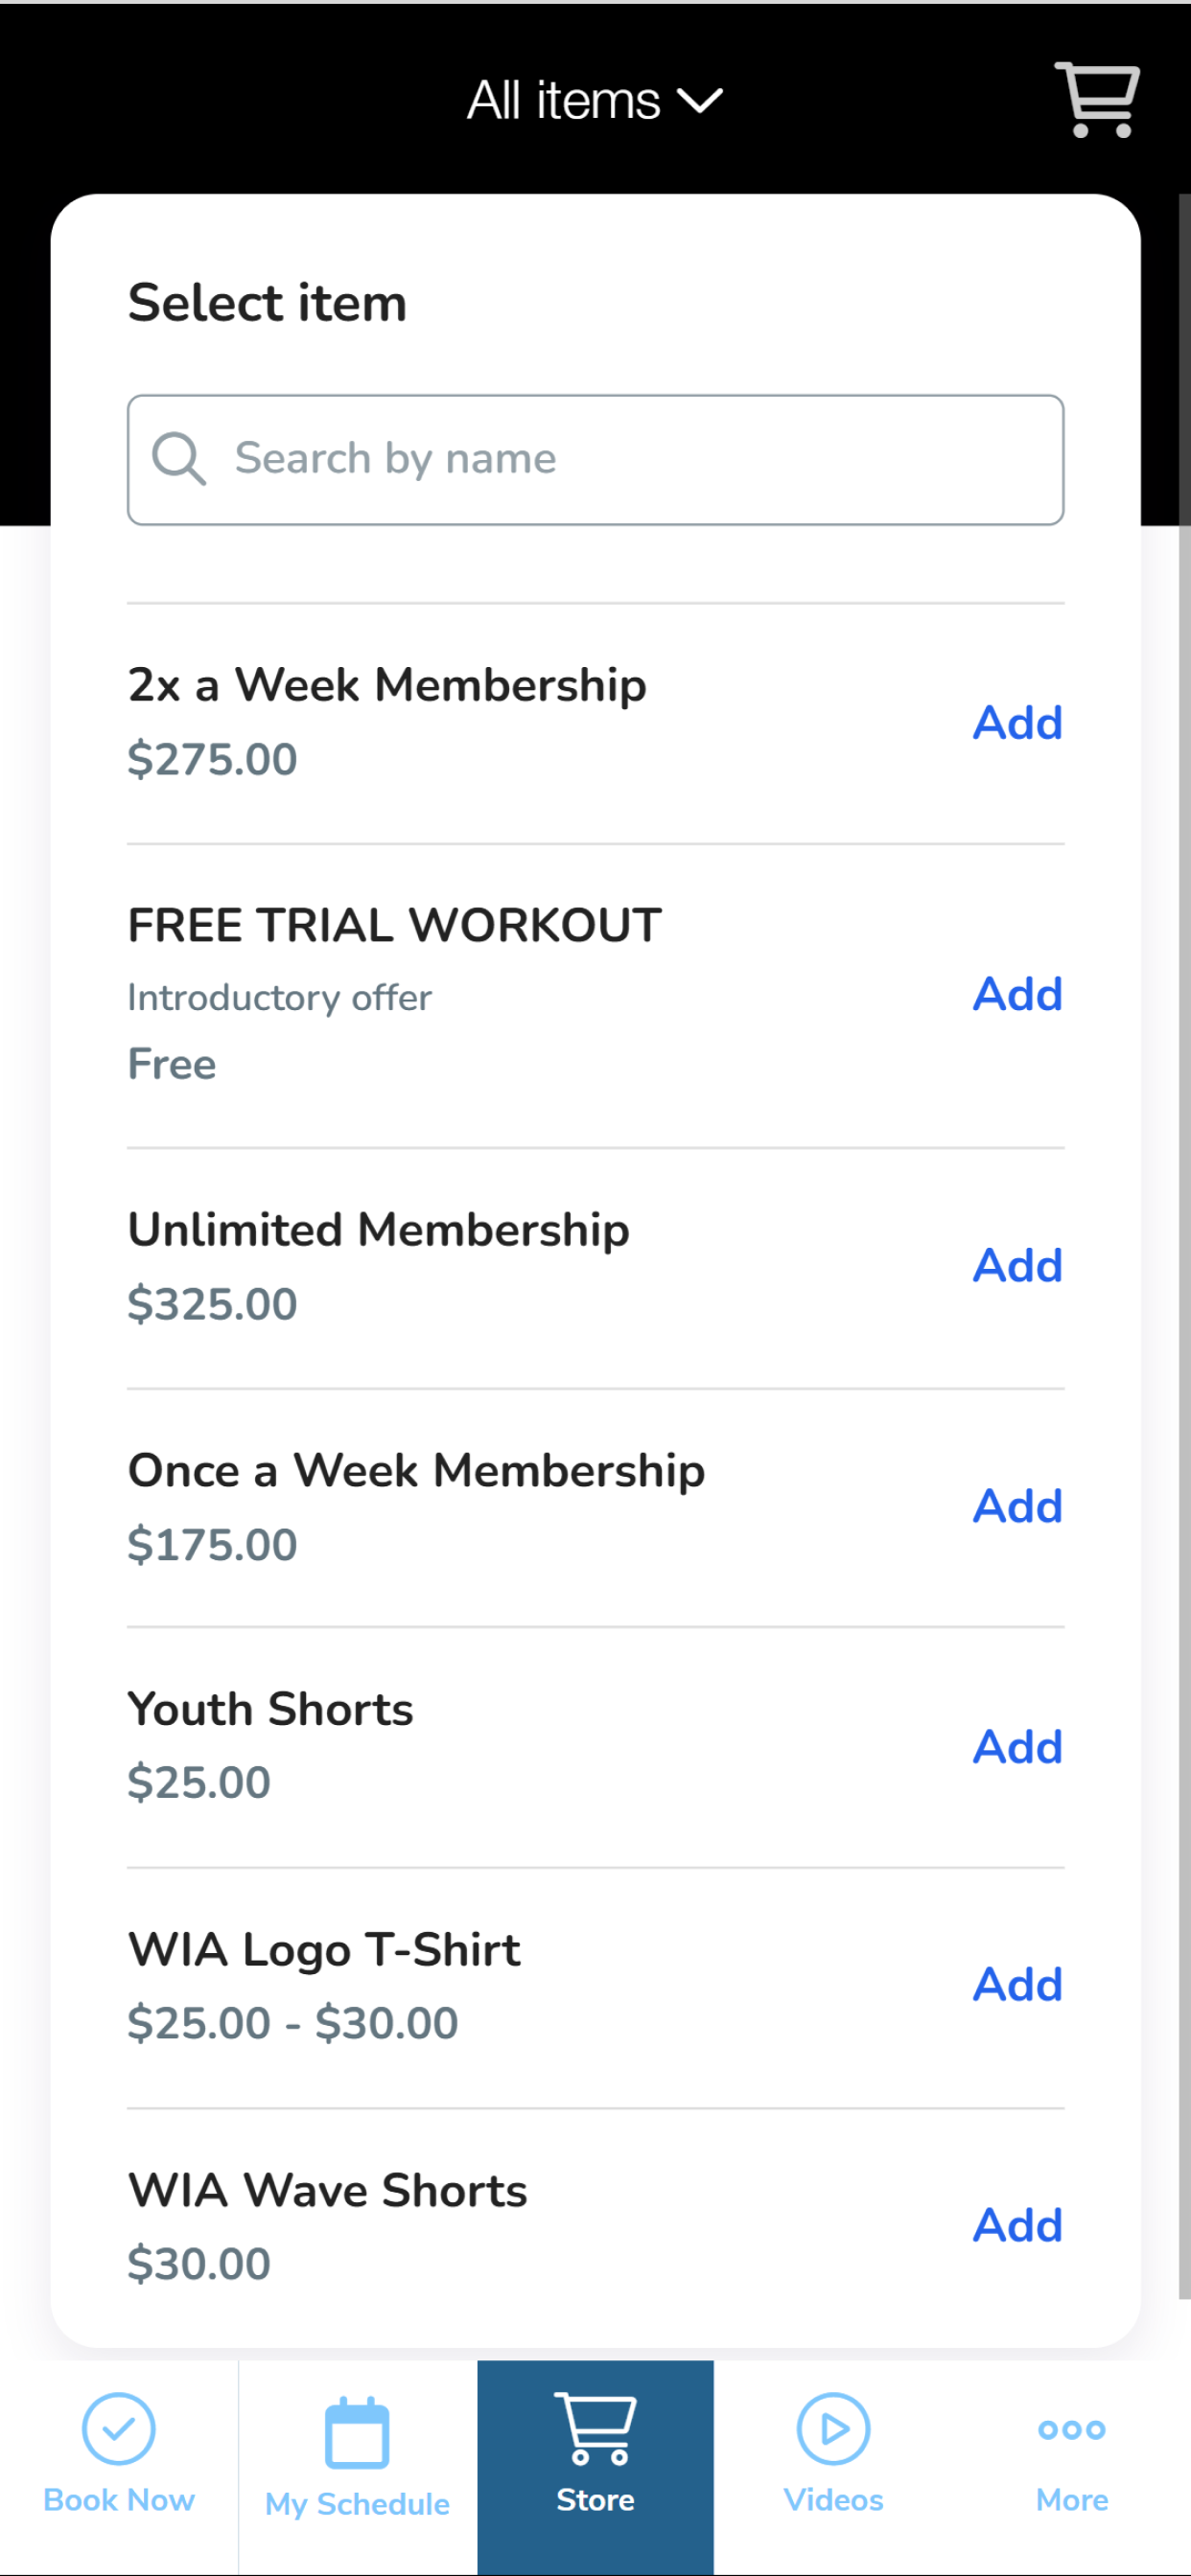Focus the Search by name field
1191x2576 pixels.
coord(595,460)
